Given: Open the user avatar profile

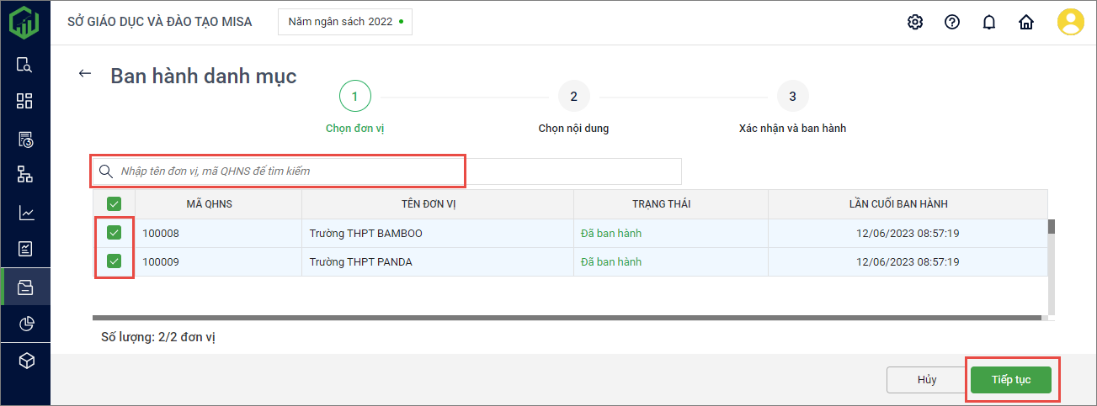Looking at the screenshot, I should point(1070,22).
